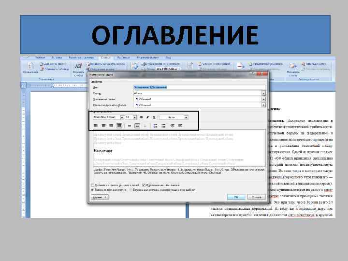The width and height of the screenshot is (348, 261).
Task: Click the Office button in Word
Action: (26, 57)
